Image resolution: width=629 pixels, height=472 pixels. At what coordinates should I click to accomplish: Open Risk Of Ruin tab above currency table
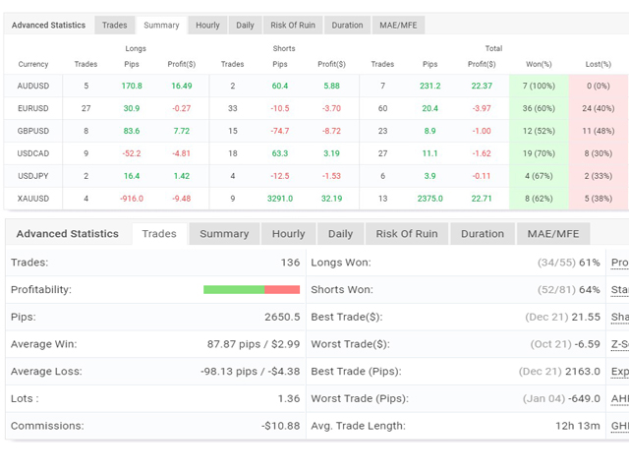point(292,25)
